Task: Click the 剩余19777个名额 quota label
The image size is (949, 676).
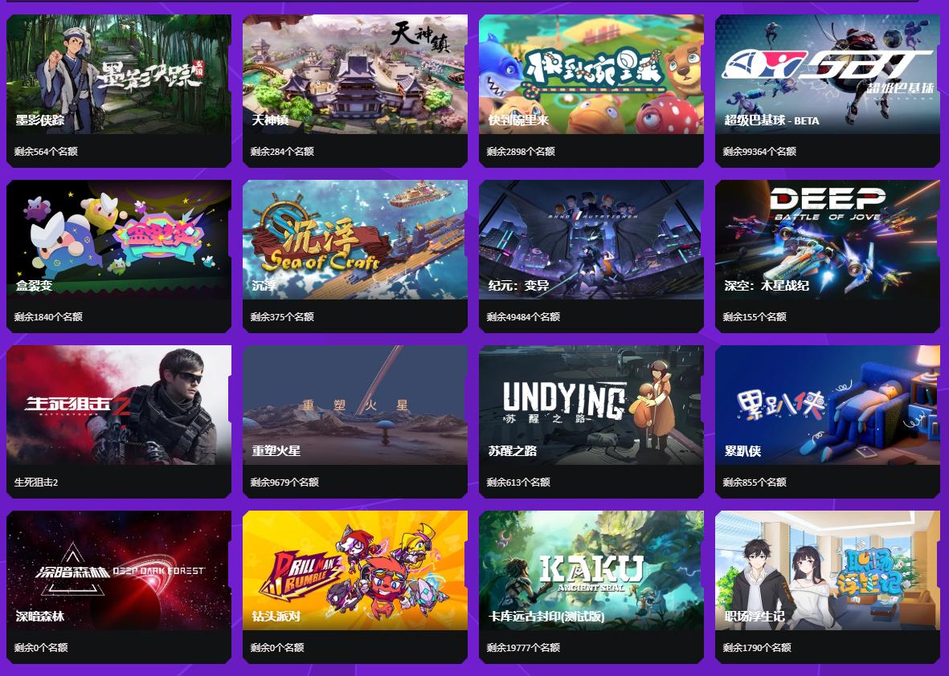Action: 523,648
